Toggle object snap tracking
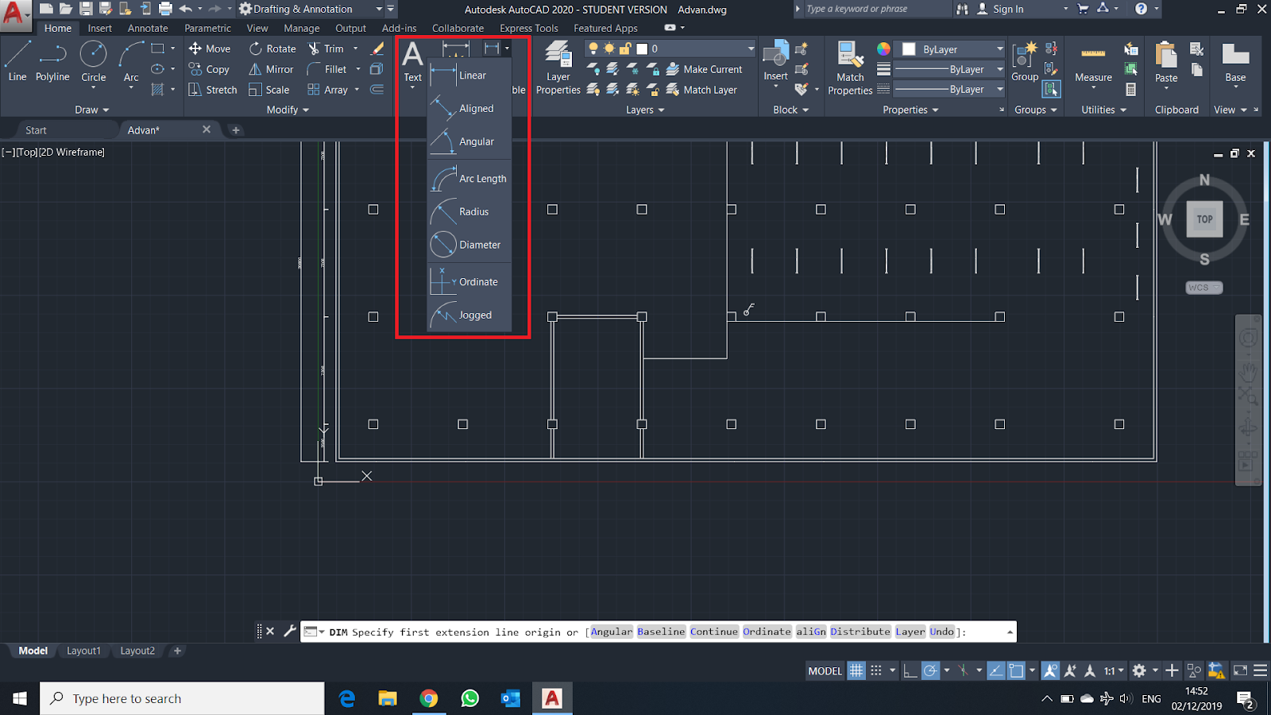 click(995, 671)
